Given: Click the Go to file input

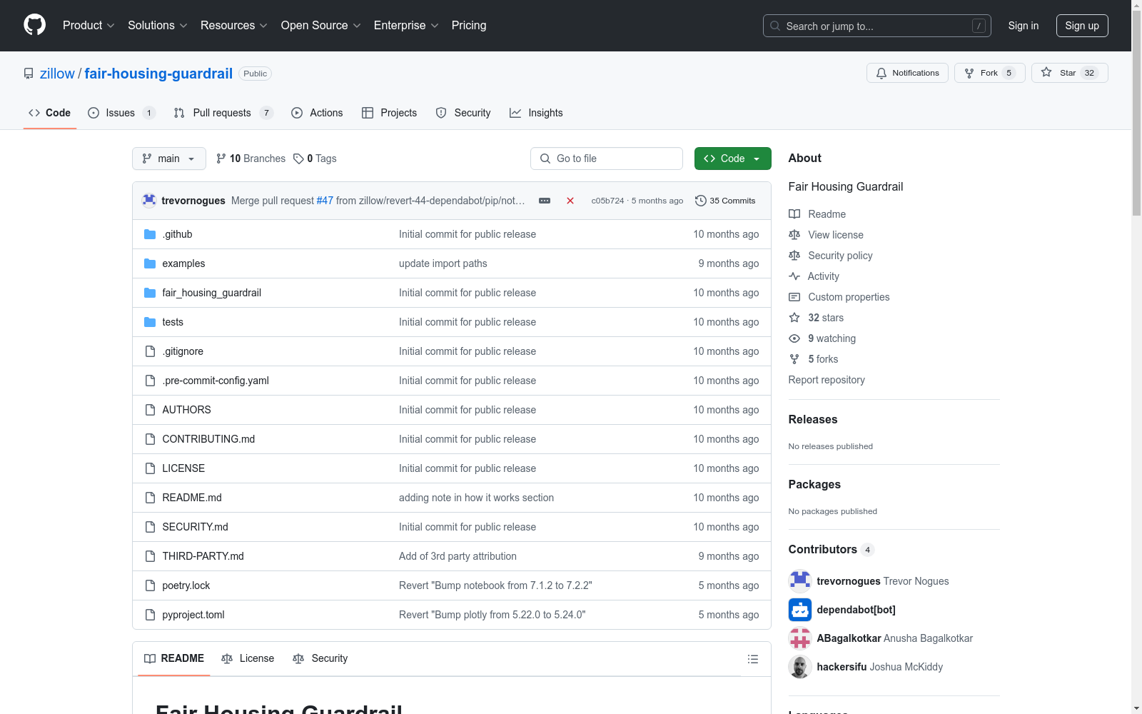Looking at the screenshot, I should click(x=607, y=159).
